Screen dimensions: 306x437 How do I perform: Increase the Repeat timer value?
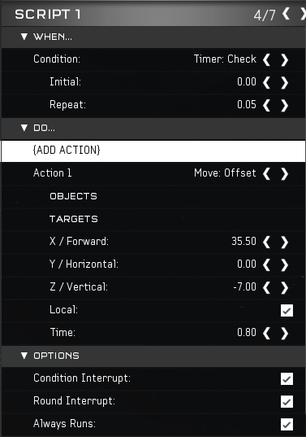pyautogui.click(x=284, y=105)
